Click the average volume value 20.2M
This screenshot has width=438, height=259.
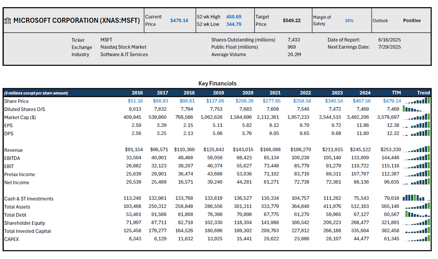pos(294,55)
